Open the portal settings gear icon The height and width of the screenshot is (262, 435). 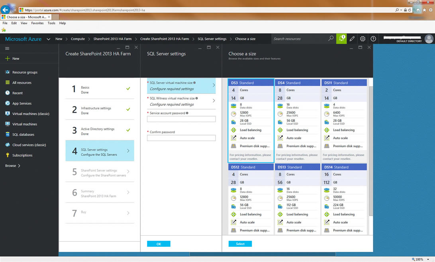tap(362, 39)
